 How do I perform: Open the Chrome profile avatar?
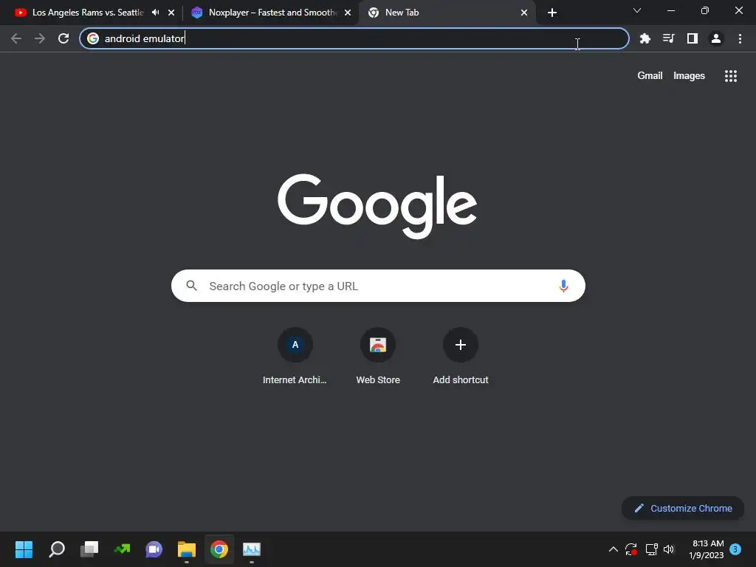[x=716, y=38]
